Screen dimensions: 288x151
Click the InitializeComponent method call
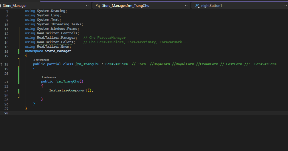68,90
